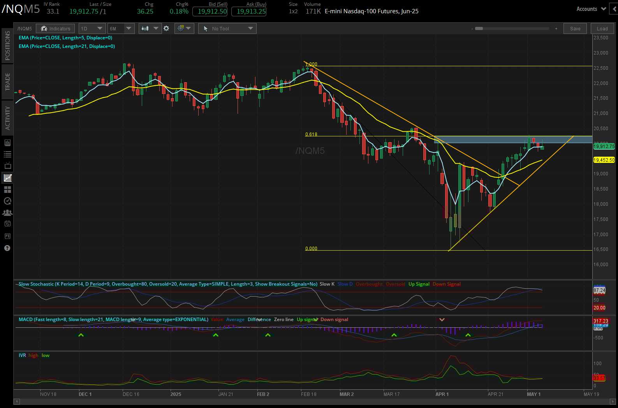The image size is (618, 408).
Task: Click the 0.618 Fibonacci level label
Action: tap(311, 134)
